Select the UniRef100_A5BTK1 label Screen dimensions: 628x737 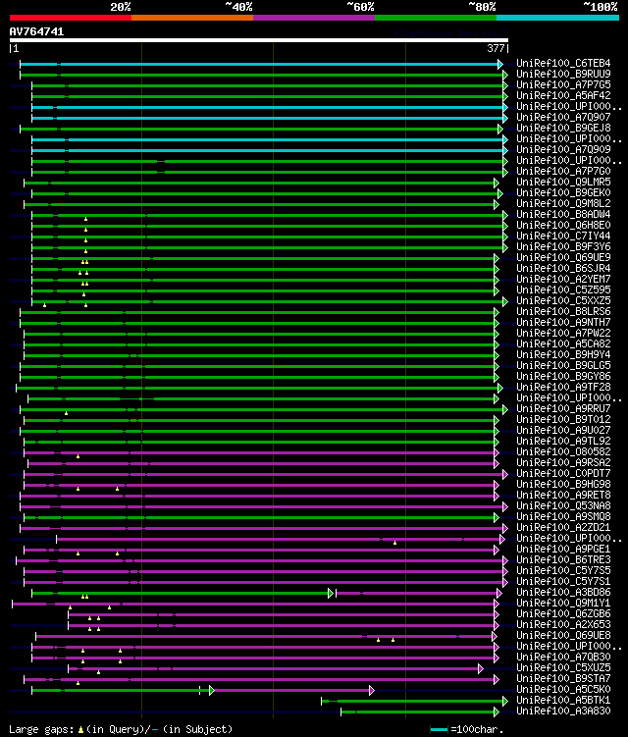click(563, 701)
